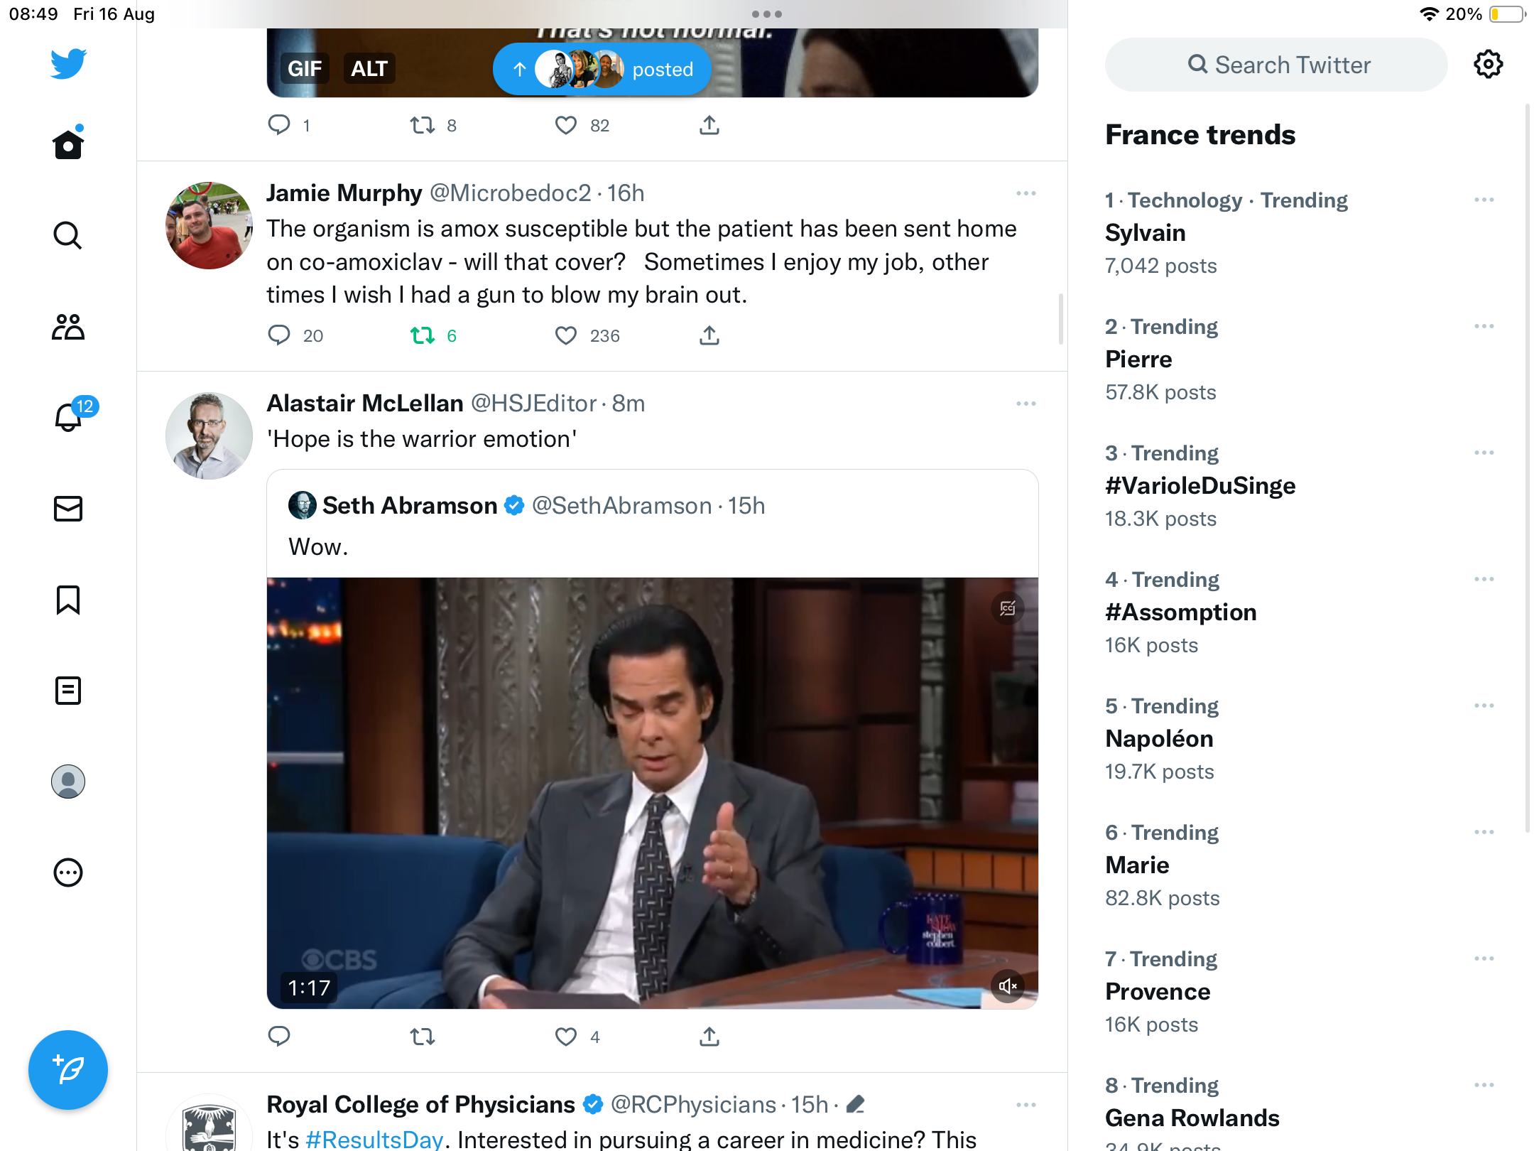Viewport: 1534px width, 1151px height.
Task: Open options for Sylvain trend
Action: tap(1484, 200)
